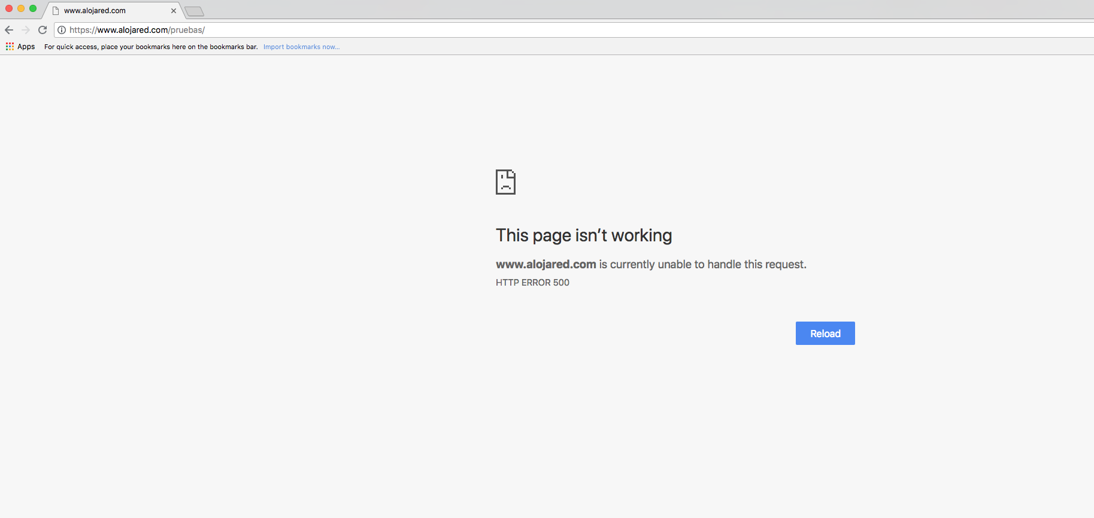The height and width of the screenshot is (518, 1094).
Task: Click the "This page isn't working" heading
Action: 584,235
